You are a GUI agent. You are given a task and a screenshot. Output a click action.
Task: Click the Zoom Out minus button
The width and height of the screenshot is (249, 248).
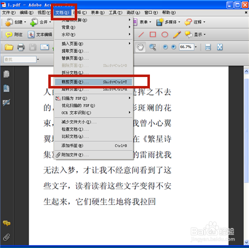click(165, 47)
